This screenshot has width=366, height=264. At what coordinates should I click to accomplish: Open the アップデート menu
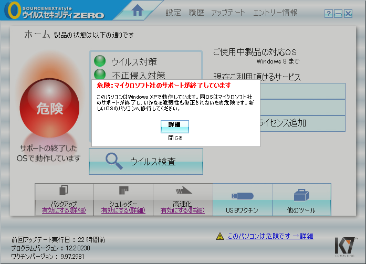pyautogui.click(x=228, y=13)
